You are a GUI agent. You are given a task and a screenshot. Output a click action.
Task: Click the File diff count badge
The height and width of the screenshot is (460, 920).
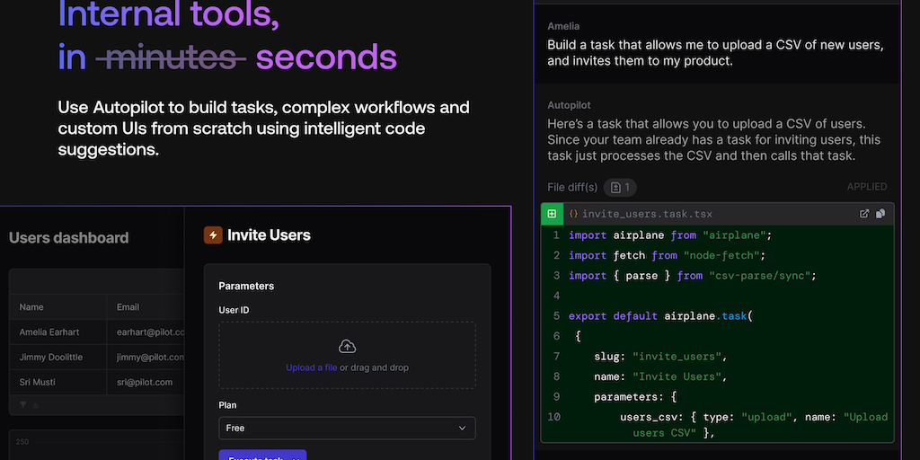click(620, 187)
